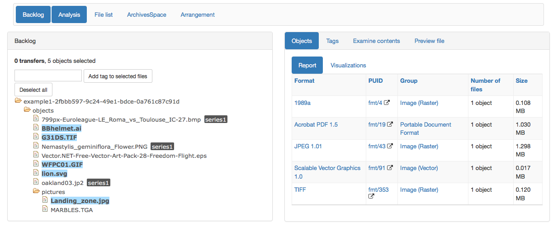Collapse the example1 transfer folder
This screenshot has width=553, height=227.
tap(18, 101)
